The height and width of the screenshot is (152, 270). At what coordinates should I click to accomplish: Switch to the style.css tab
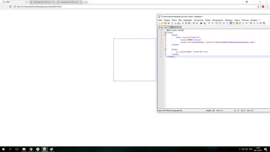176,27
